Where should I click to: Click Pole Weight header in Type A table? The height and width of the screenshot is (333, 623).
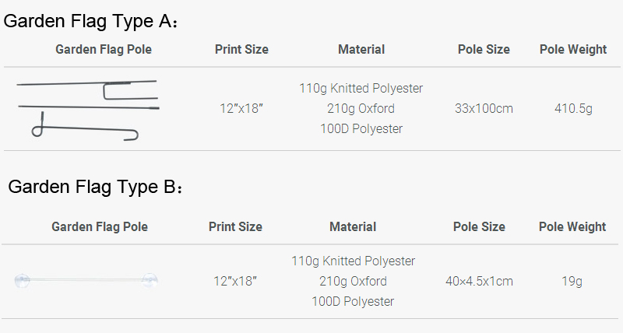573,49
